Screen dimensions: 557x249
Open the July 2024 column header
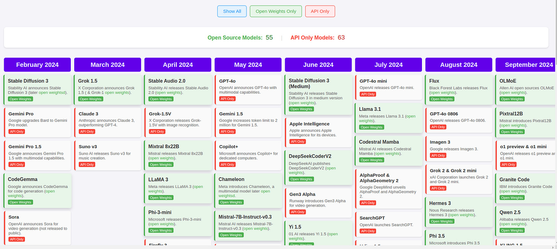[389, 65]
